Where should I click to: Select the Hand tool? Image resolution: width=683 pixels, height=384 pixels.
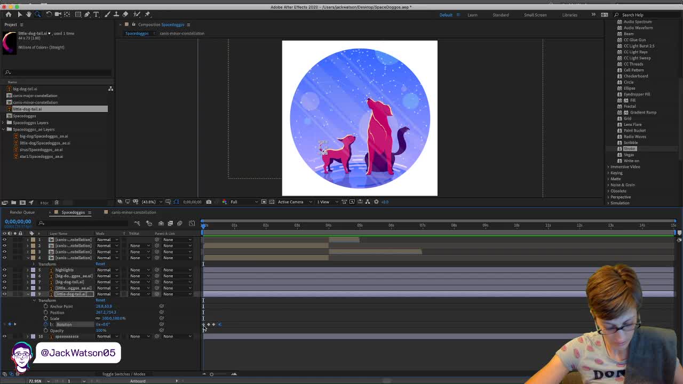click(x=29, y=14)
